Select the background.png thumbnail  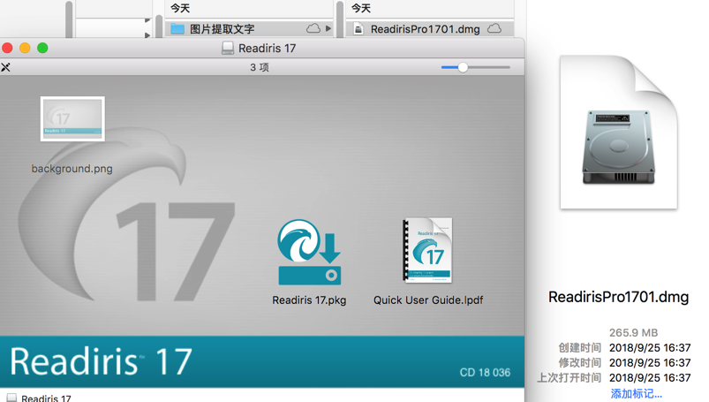pyautogui.click(x=72, y=118)
